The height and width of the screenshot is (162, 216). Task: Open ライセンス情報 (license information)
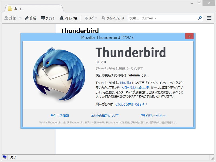[x=60, y=115]
